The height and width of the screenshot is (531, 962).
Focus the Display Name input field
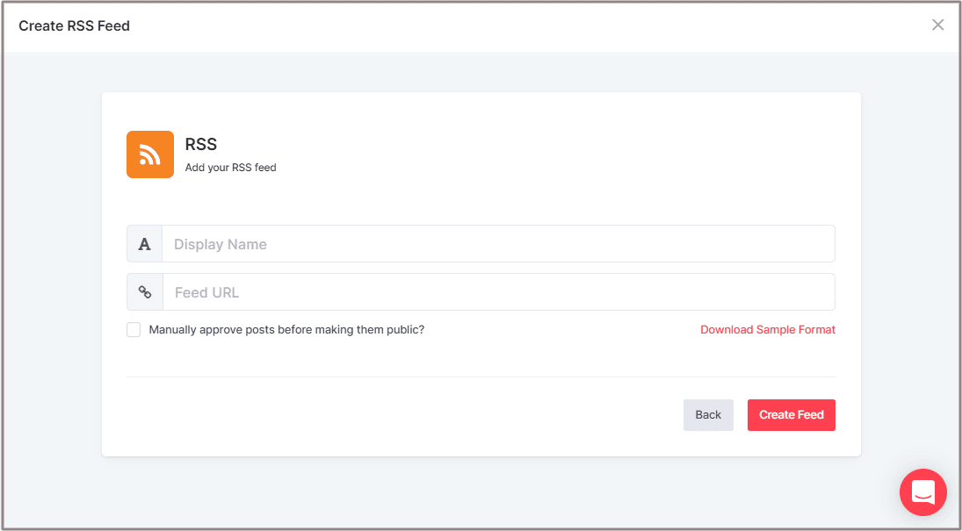[x=497, y=244]
